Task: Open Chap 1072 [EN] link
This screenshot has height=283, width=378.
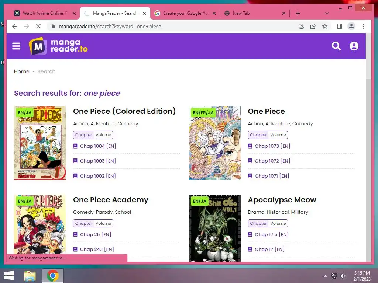Action: point(272,161)
